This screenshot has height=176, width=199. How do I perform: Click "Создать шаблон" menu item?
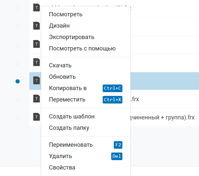pos(71,116)
